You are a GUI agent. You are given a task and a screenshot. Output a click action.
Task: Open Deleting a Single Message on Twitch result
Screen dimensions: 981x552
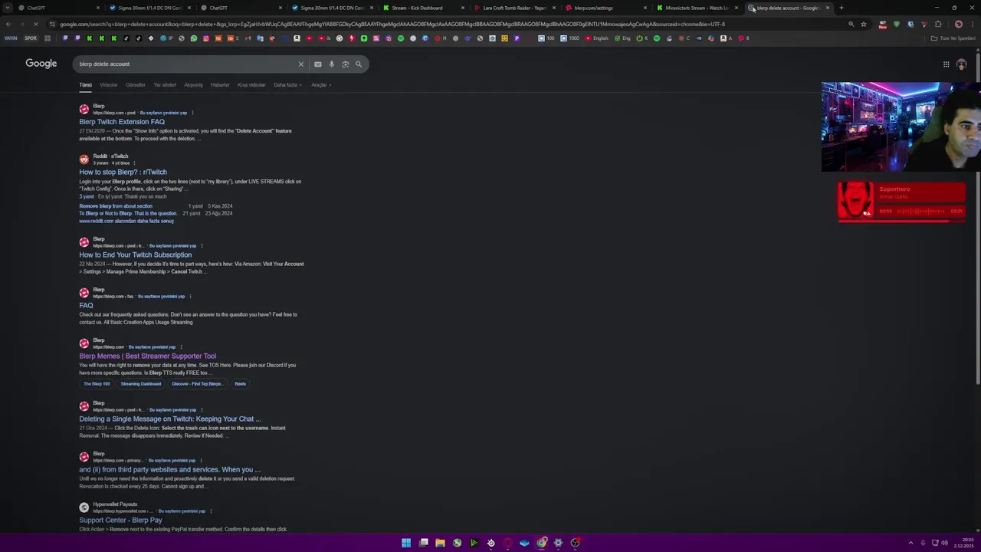(169, 419)
